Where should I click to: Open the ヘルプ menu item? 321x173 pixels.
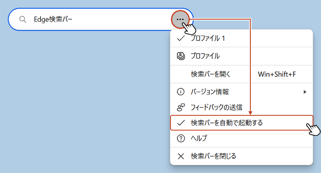click(x=242, y=138)
